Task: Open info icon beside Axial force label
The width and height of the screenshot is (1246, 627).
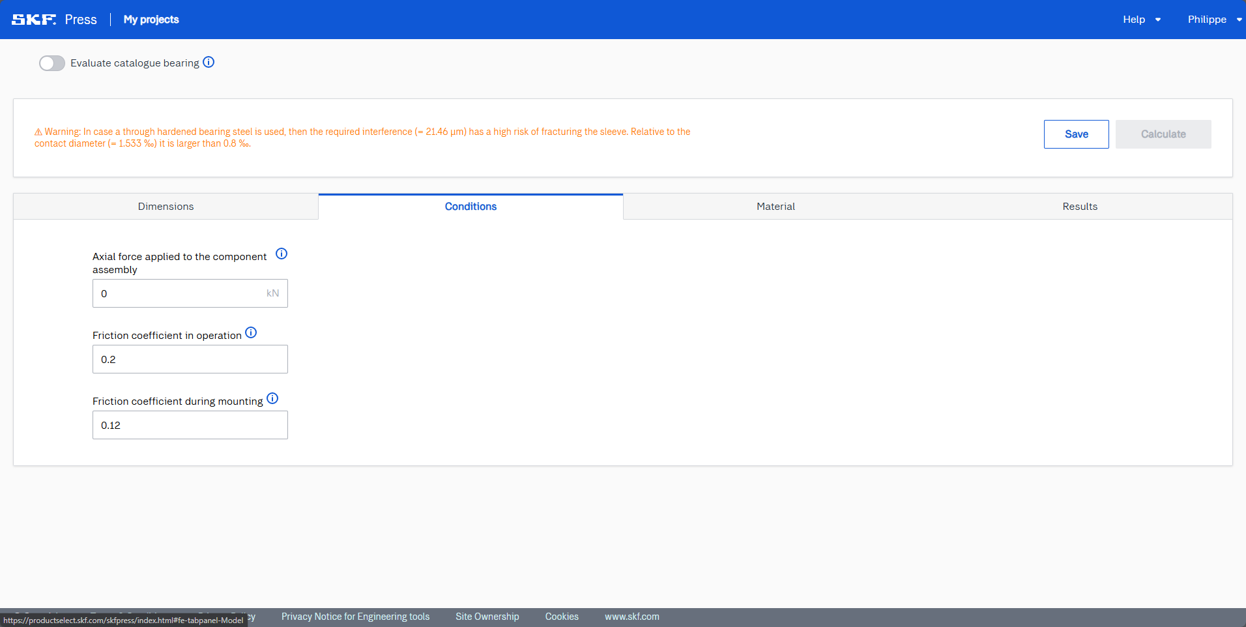Action: pyautogui.click(x=282, y=254)
